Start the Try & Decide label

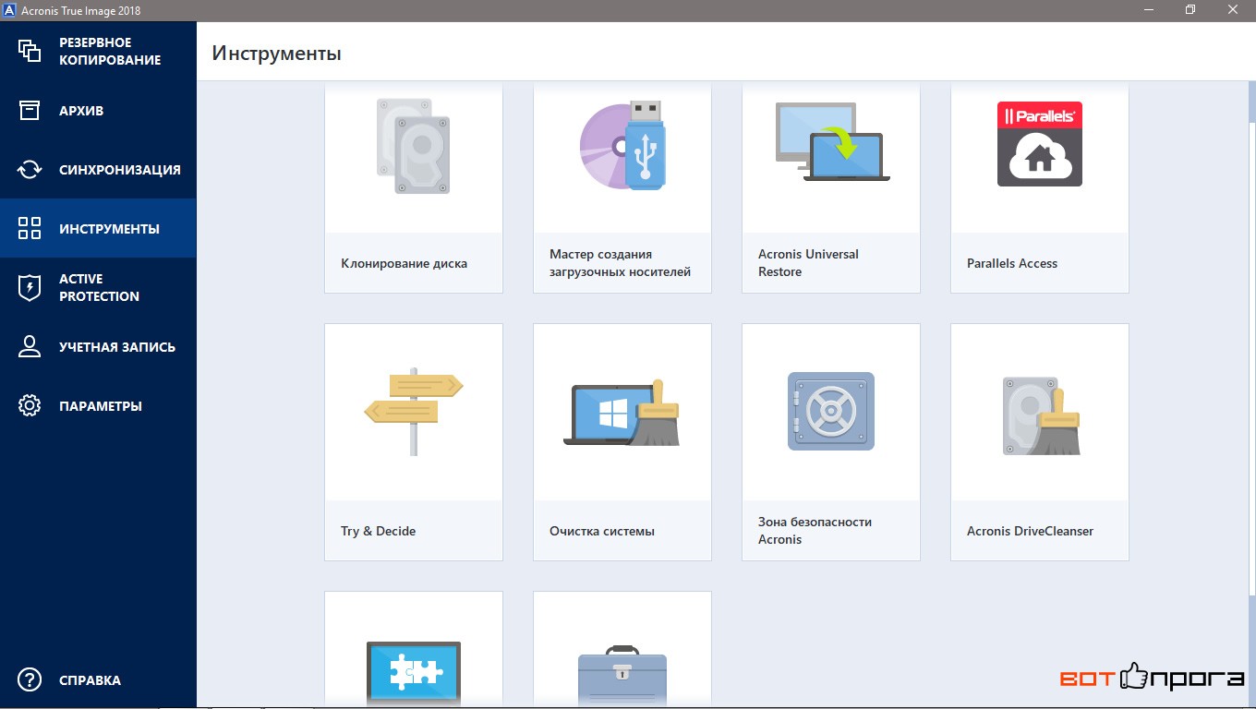pos(378,531)
